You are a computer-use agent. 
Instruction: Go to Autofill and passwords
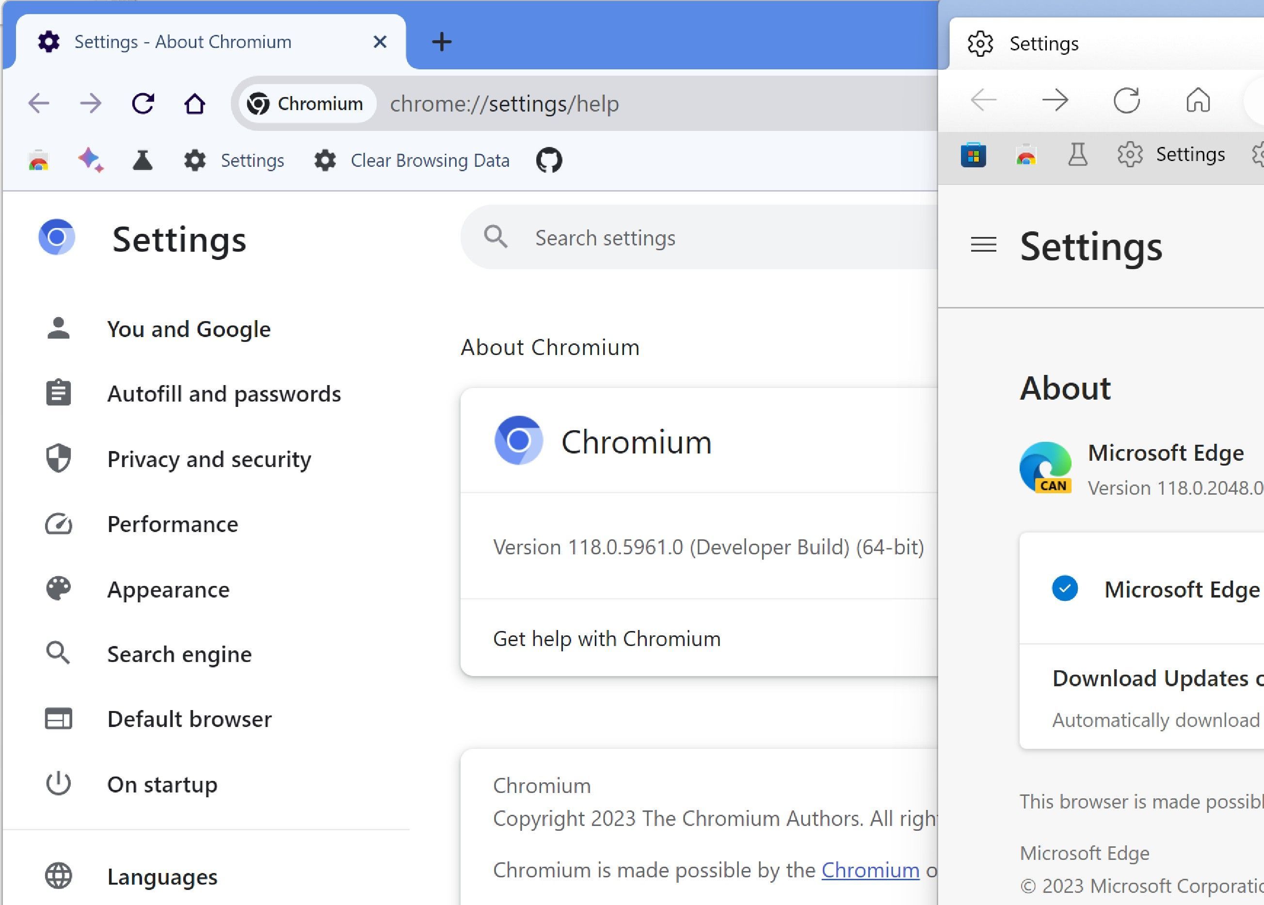coord(224,394)
